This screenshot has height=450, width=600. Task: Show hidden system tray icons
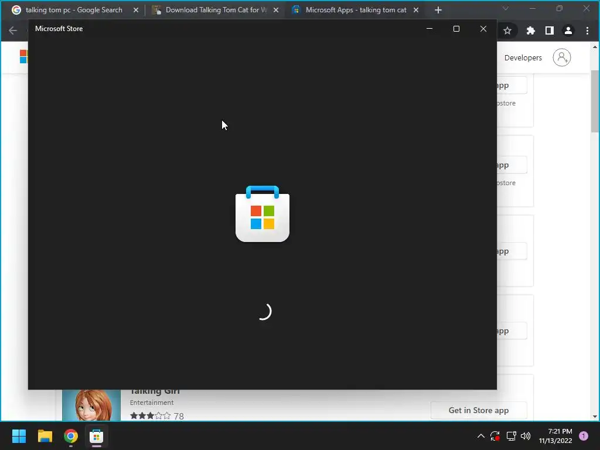[481, 436]
